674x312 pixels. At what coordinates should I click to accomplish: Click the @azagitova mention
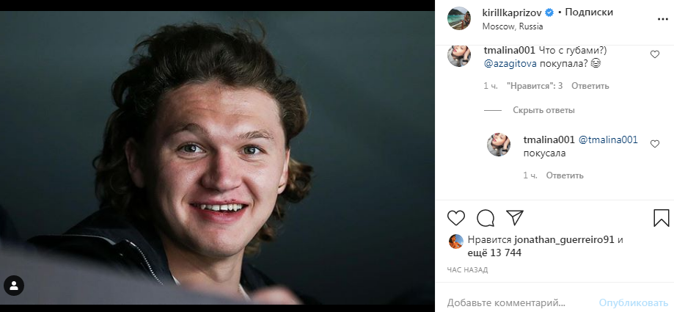tap(511, 64)
